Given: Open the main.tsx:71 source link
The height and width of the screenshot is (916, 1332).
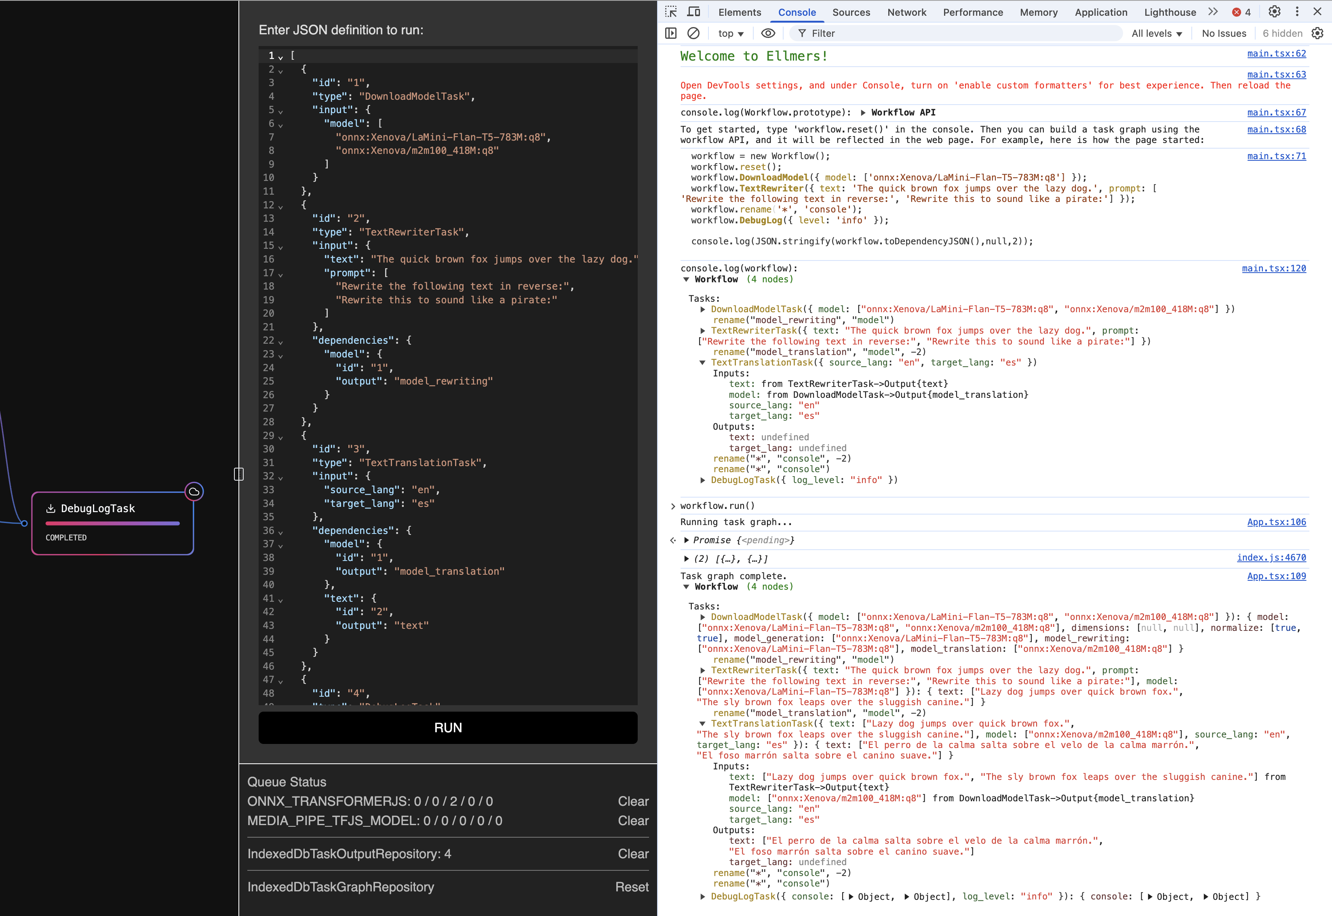Looking at the screenshot, I should tap(1276, 156).
